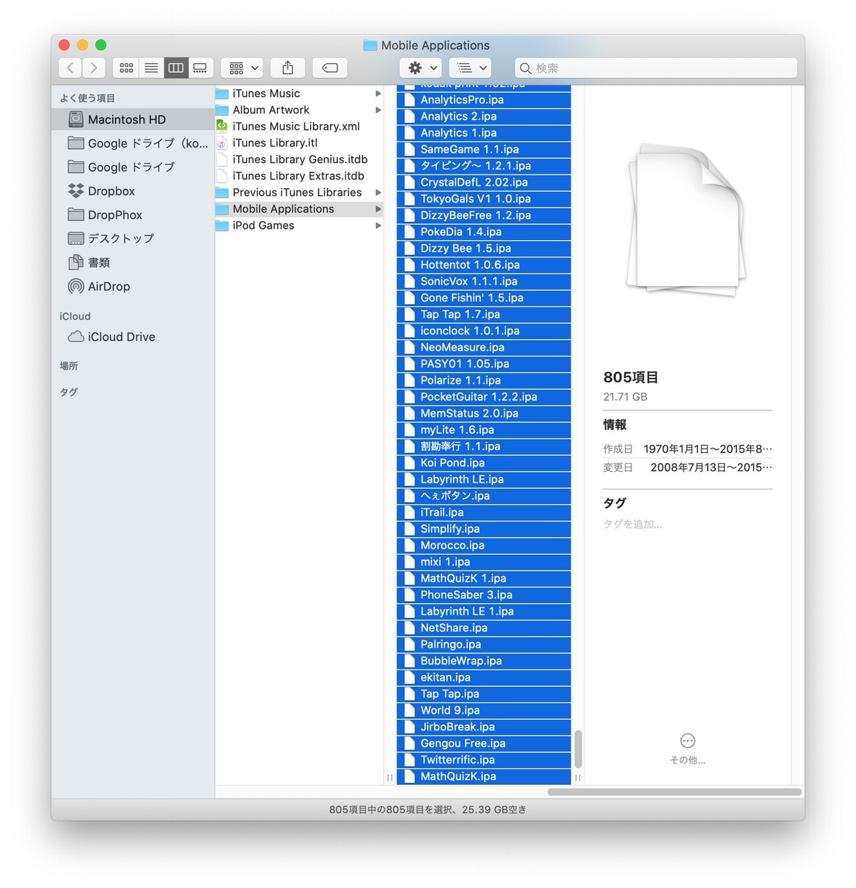856x888 pixels.
Task: Click TokyoGals V1 1.0.ipa file
Action: point(484,199)
